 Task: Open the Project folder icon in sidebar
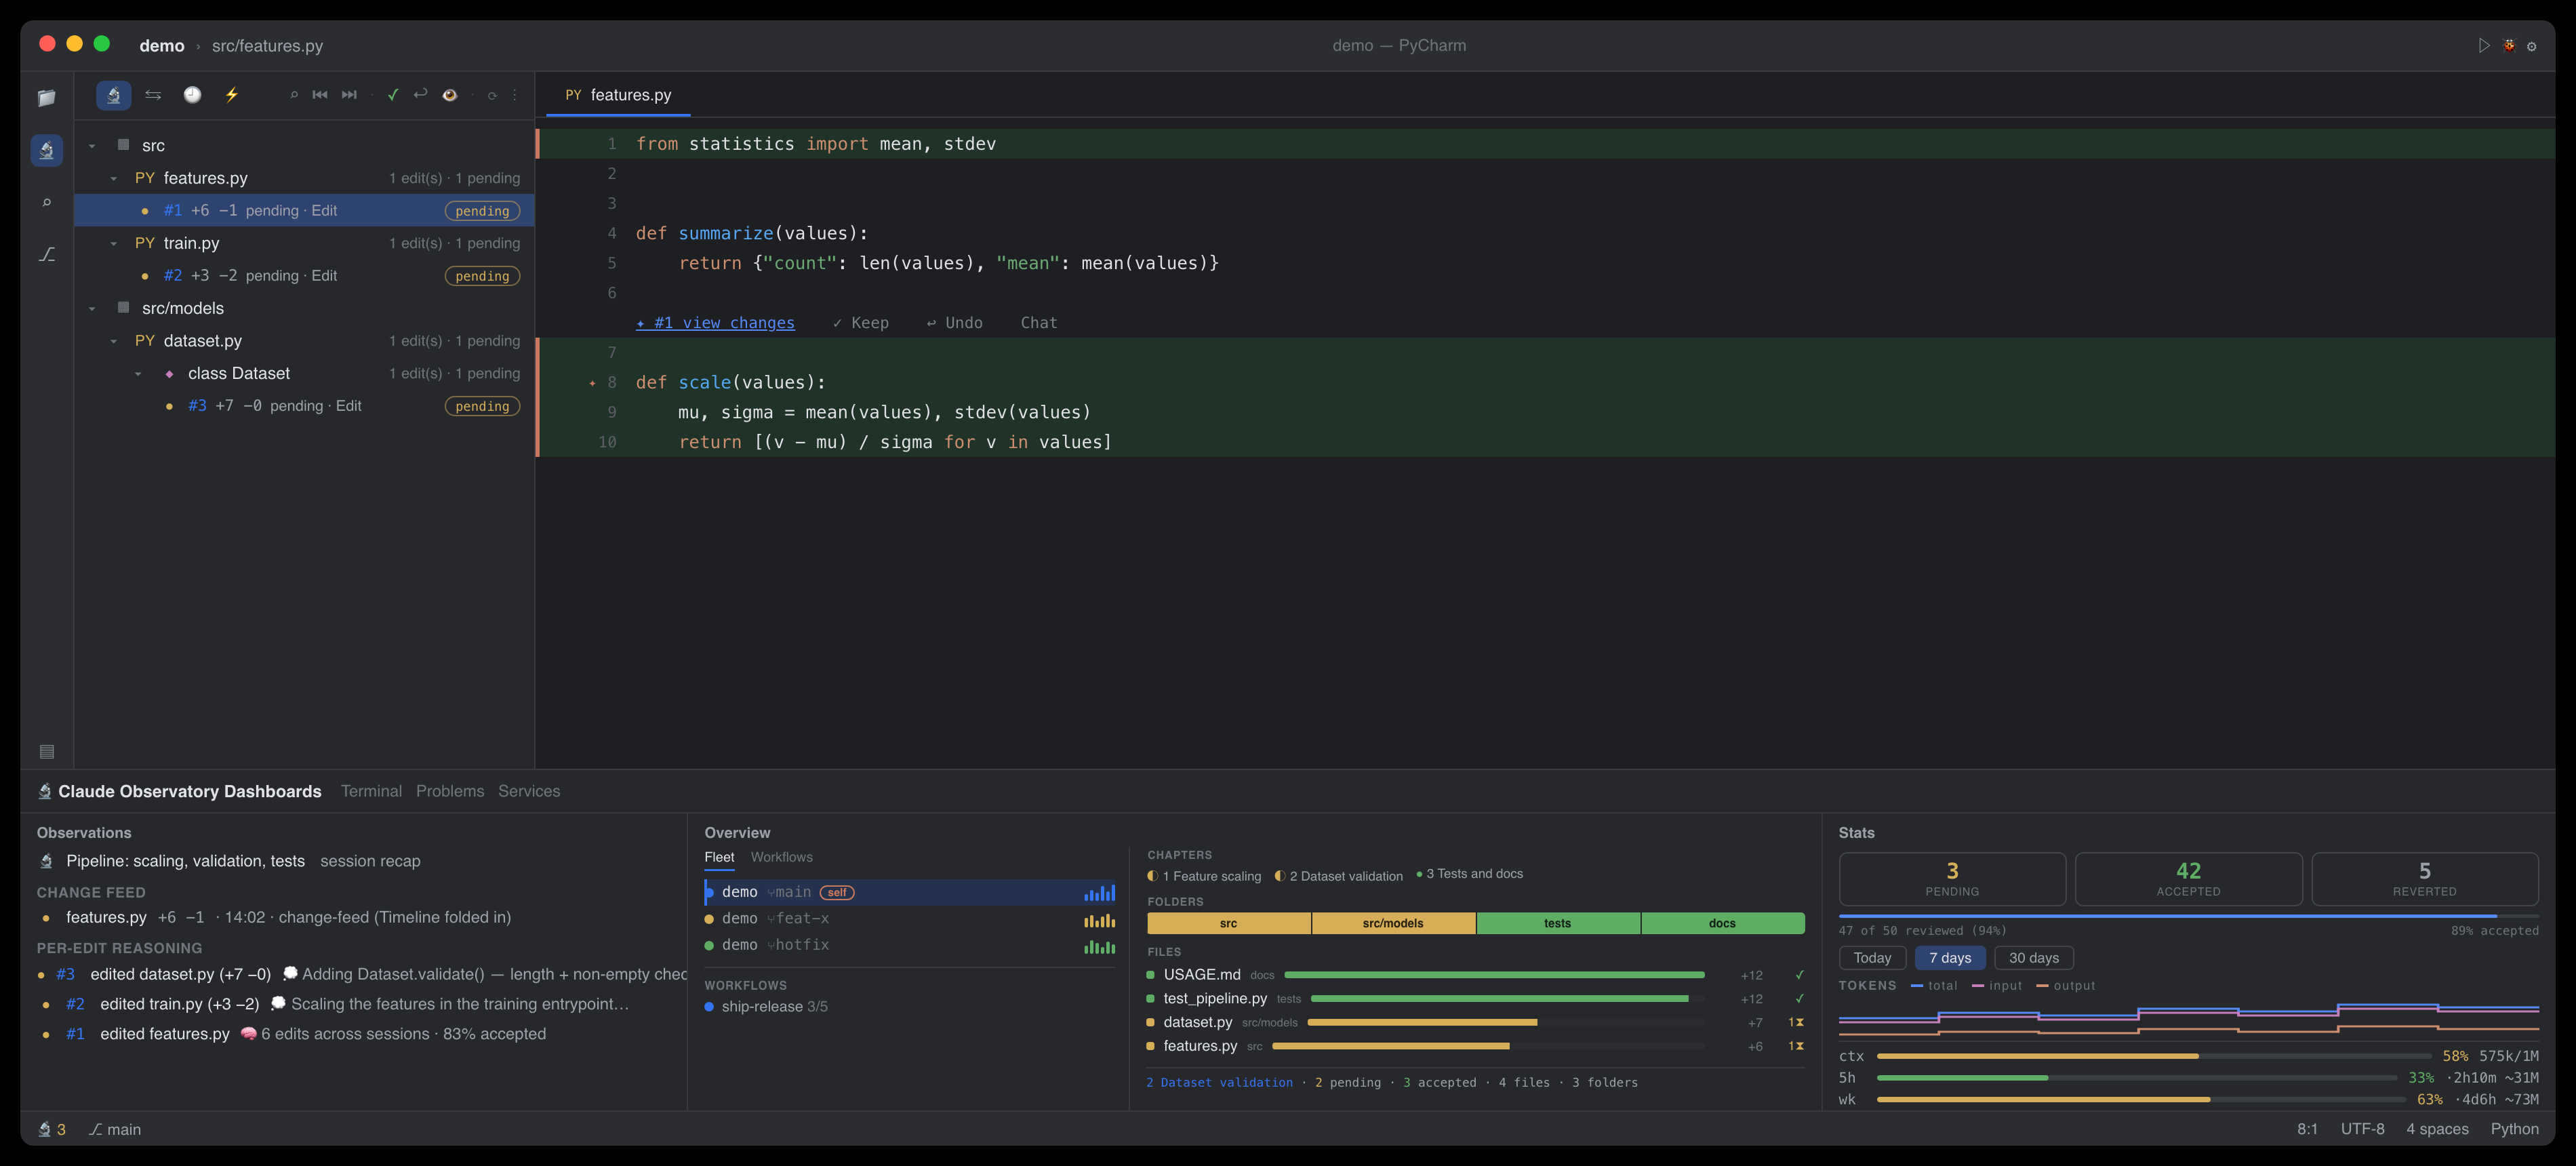coord(46,98)
